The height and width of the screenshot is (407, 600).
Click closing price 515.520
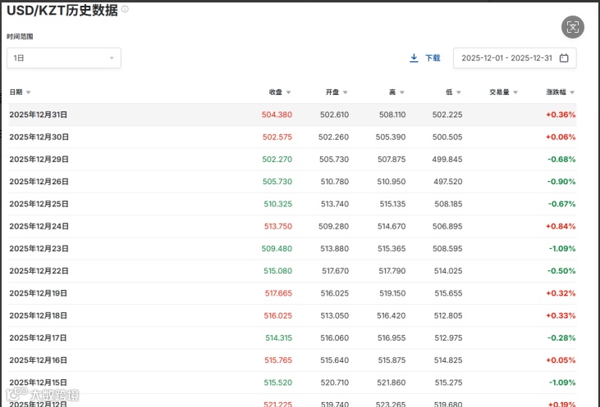277,382
